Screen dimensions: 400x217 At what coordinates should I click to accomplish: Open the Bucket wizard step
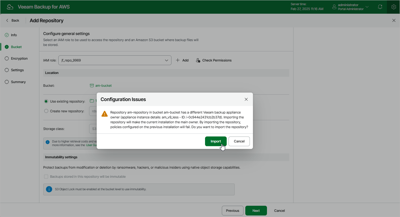click(16, 47)
